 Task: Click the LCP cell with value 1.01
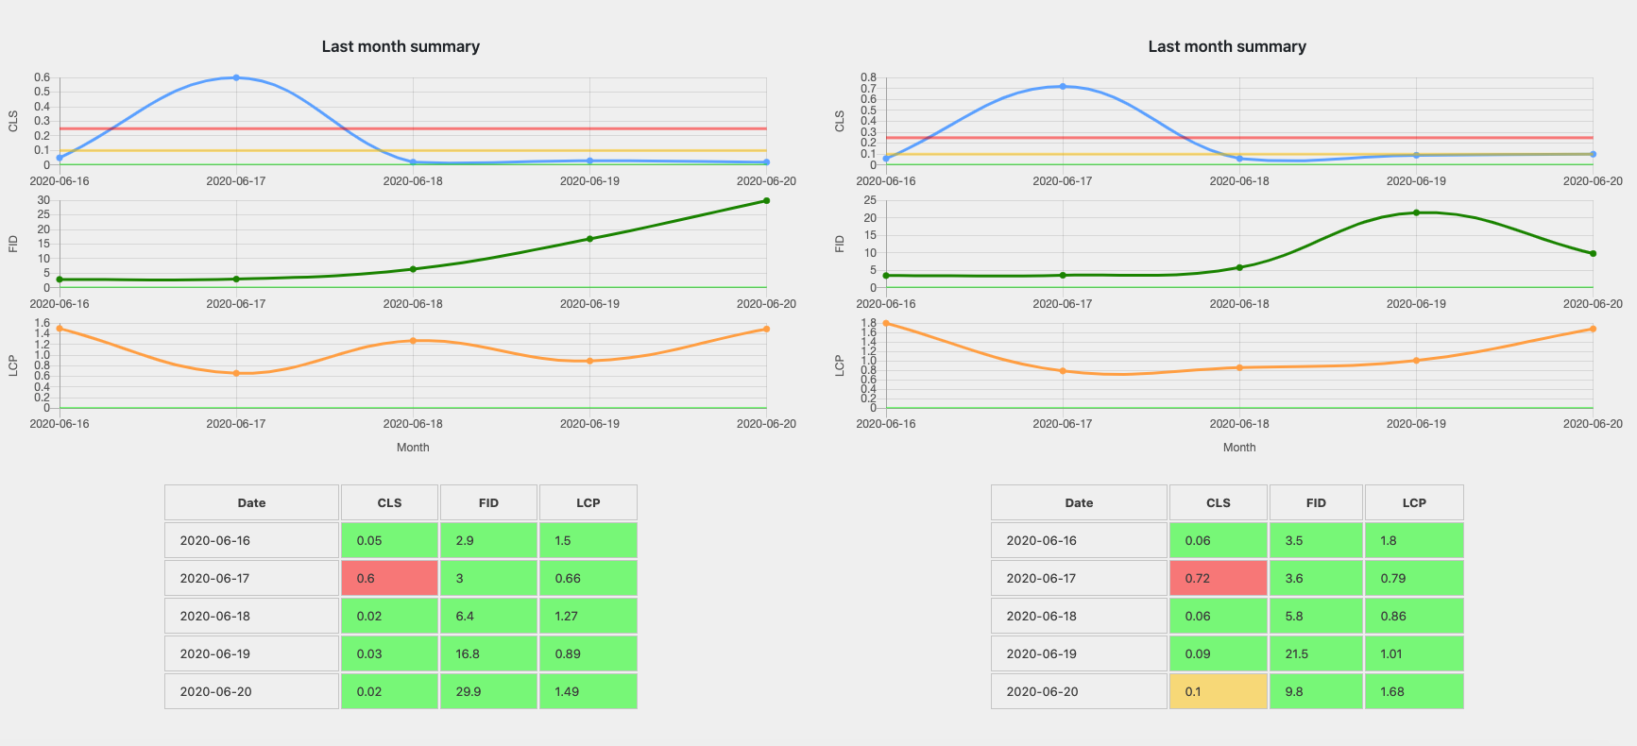(1414, 653)
